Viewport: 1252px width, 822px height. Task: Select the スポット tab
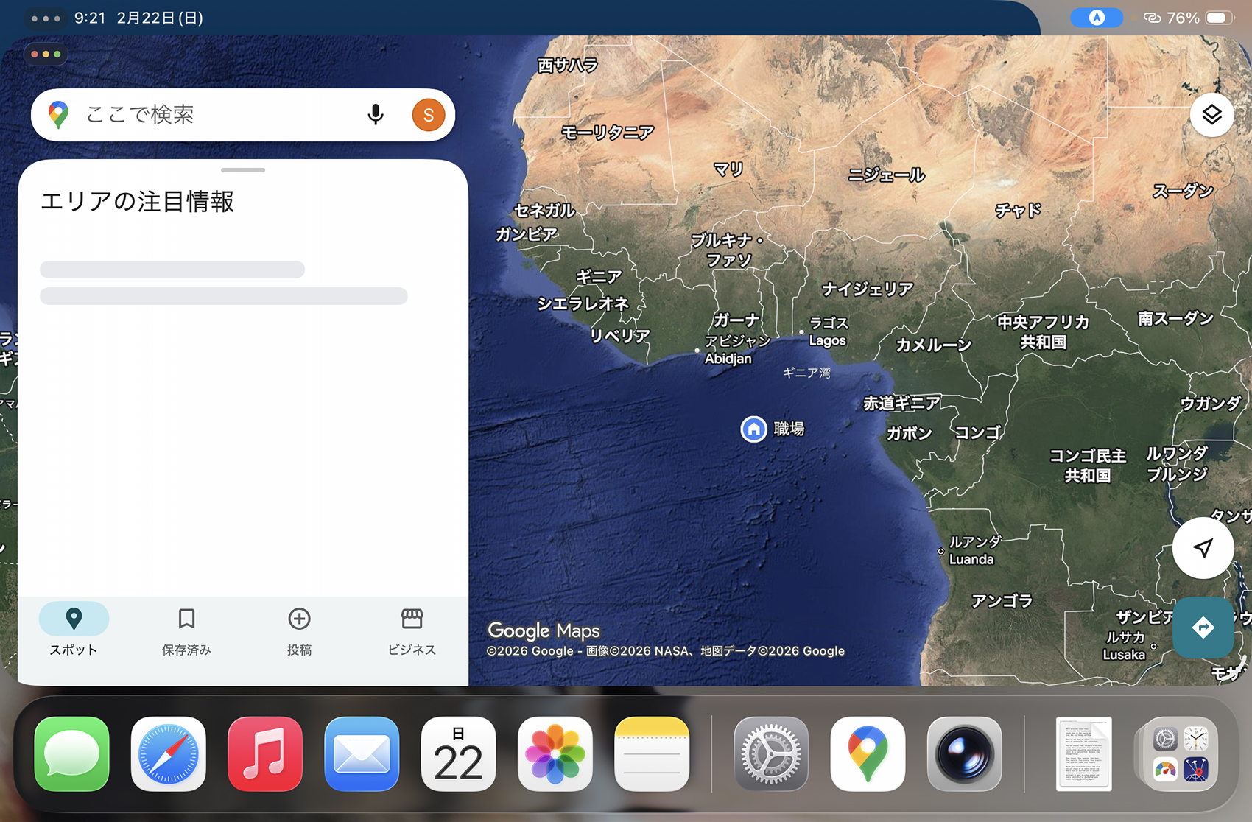point(74,630)
